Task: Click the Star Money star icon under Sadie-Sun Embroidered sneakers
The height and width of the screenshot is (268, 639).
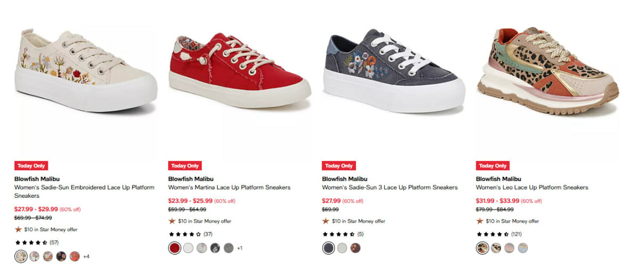Action: 18,229
